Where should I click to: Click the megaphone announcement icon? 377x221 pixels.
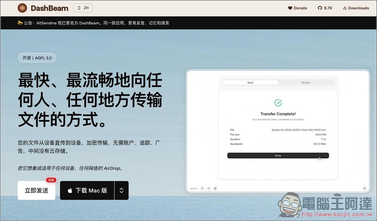(x=20, y=23)
